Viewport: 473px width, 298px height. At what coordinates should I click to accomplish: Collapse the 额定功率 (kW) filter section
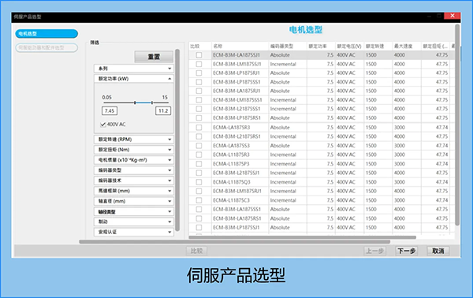pos(134,79)
